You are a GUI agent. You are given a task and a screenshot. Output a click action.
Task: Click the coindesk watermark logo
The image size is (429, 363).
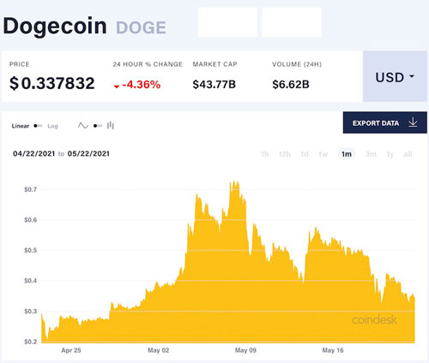[374, 320]
